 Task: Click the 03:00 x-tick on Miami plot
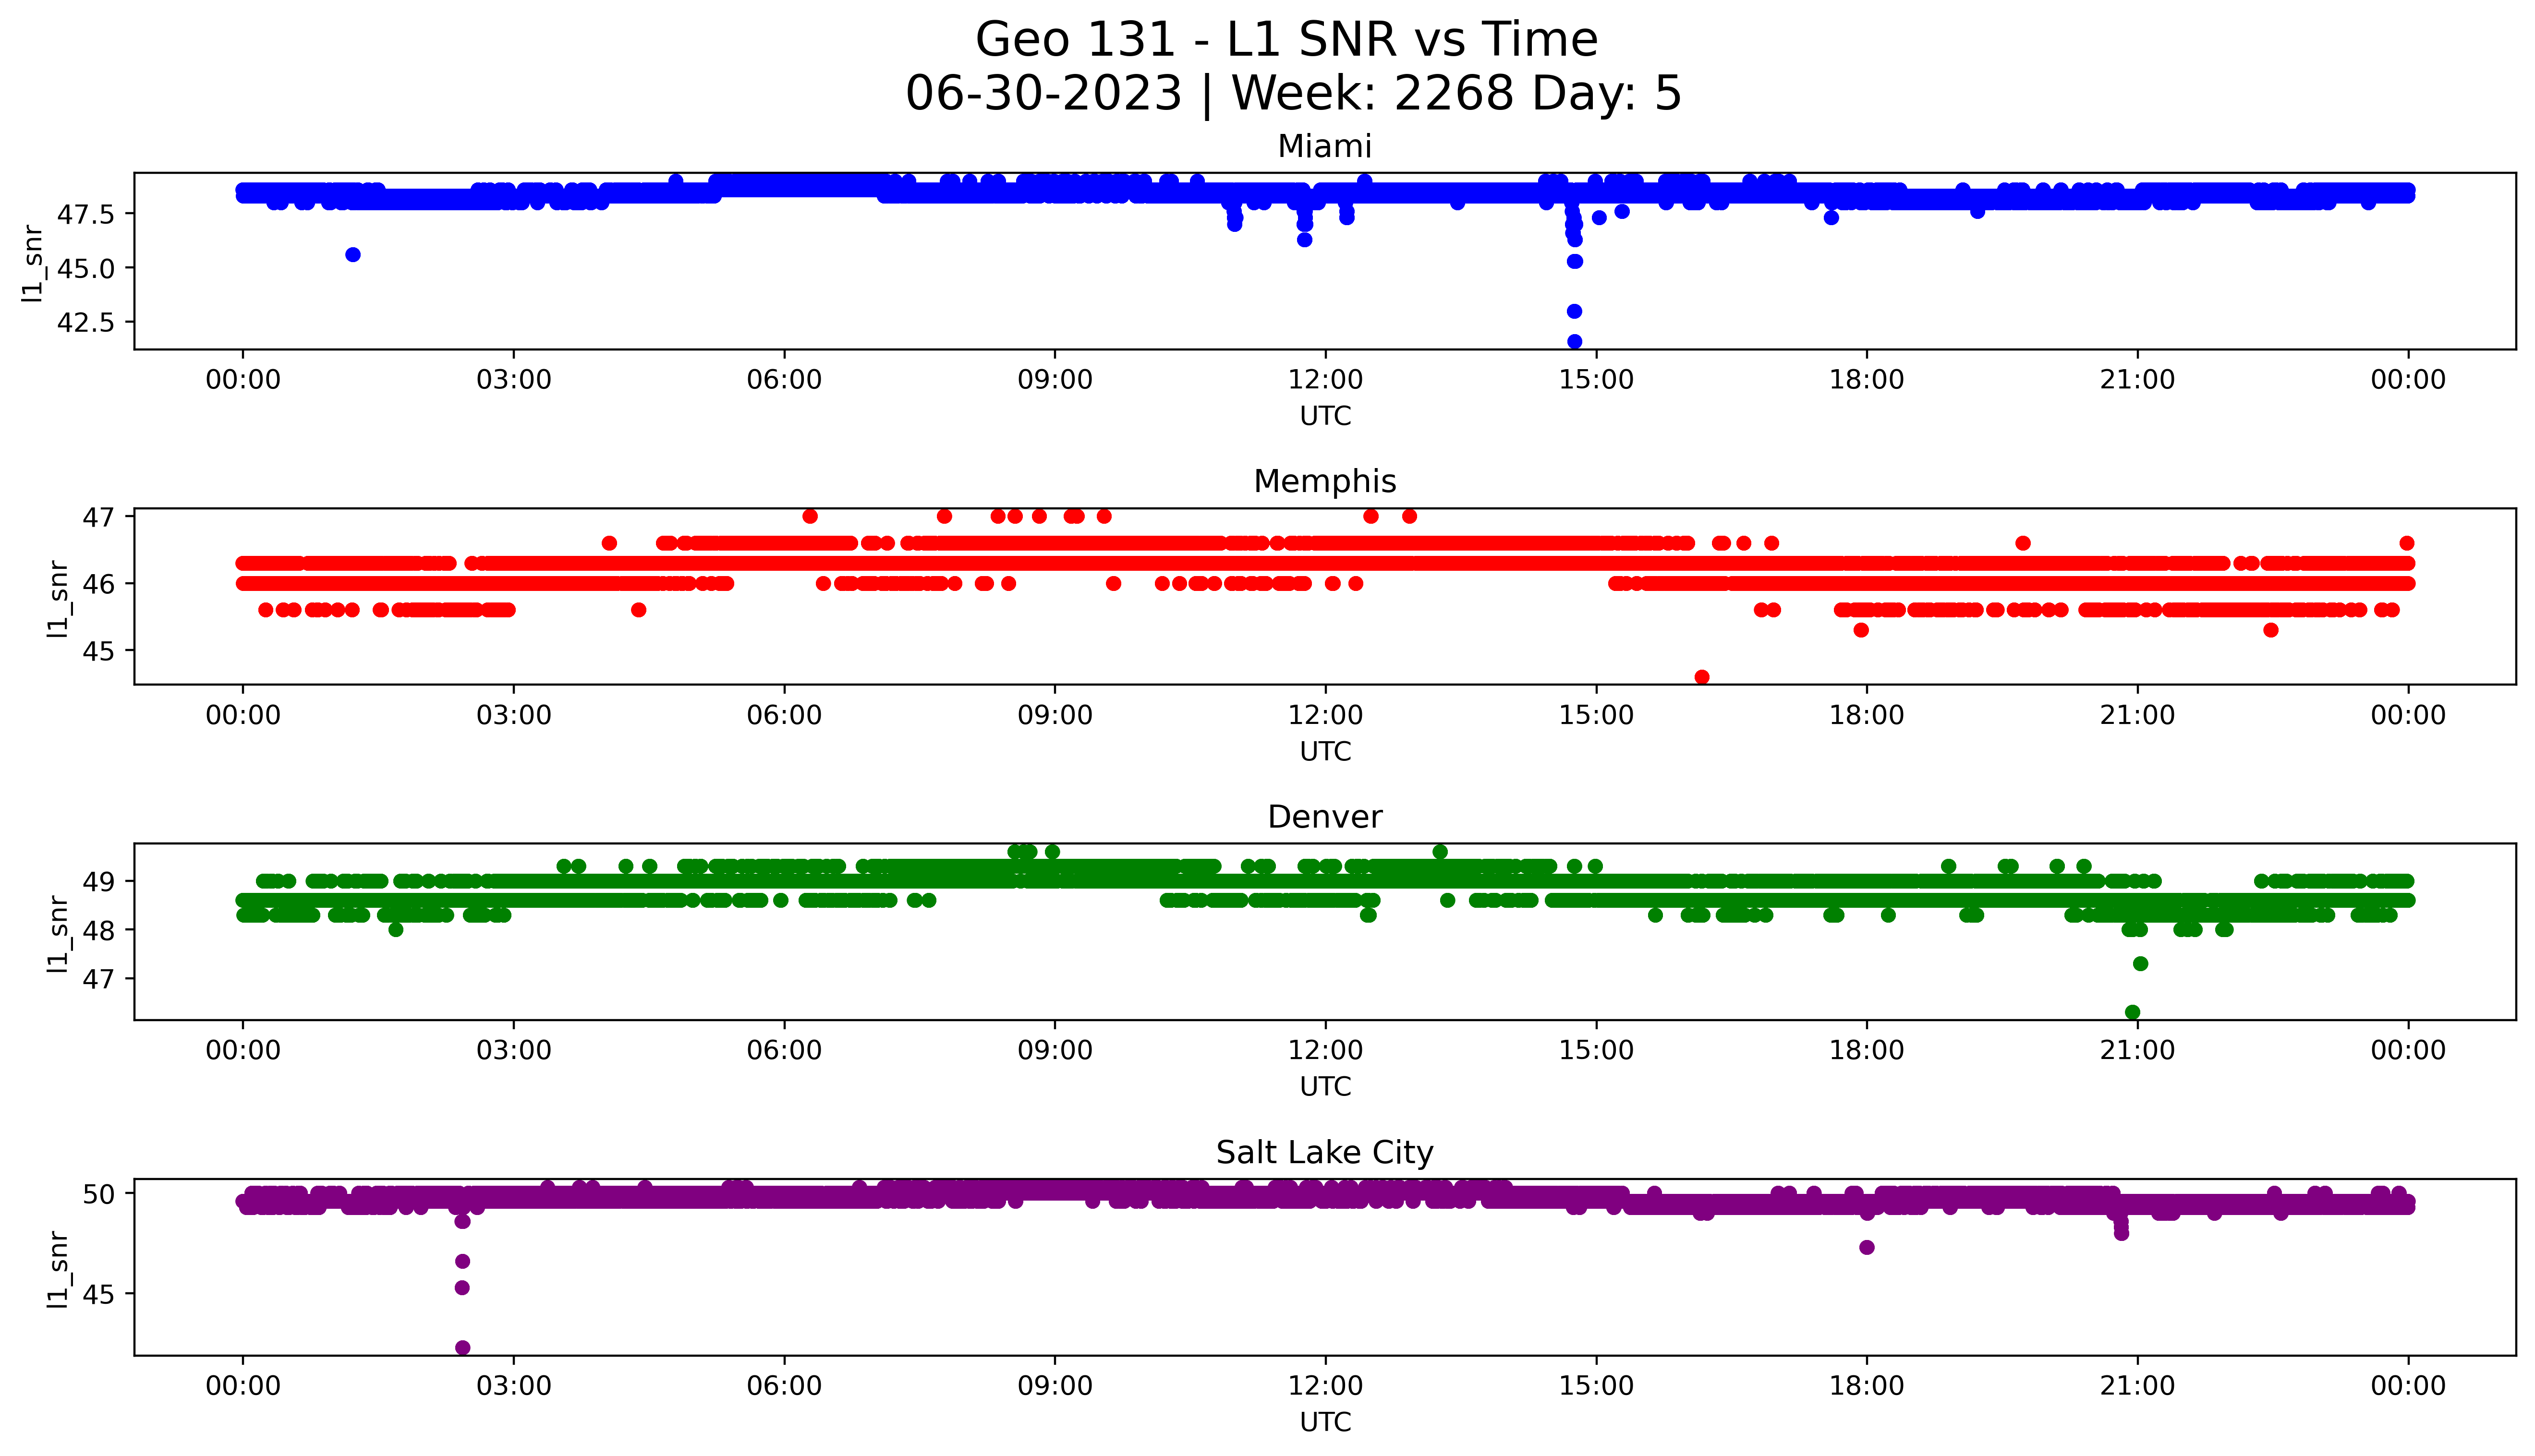(x=513, y=380)
